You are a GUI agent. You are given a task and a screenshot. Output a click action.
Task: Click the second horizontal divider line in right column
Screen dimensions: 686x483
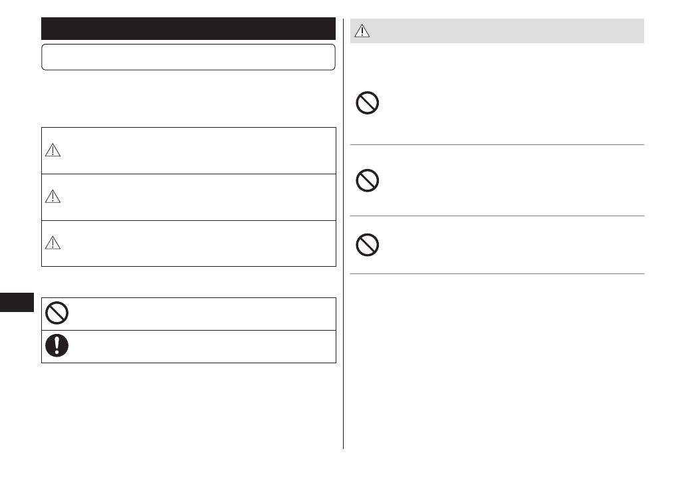click(x=497, y=216)
